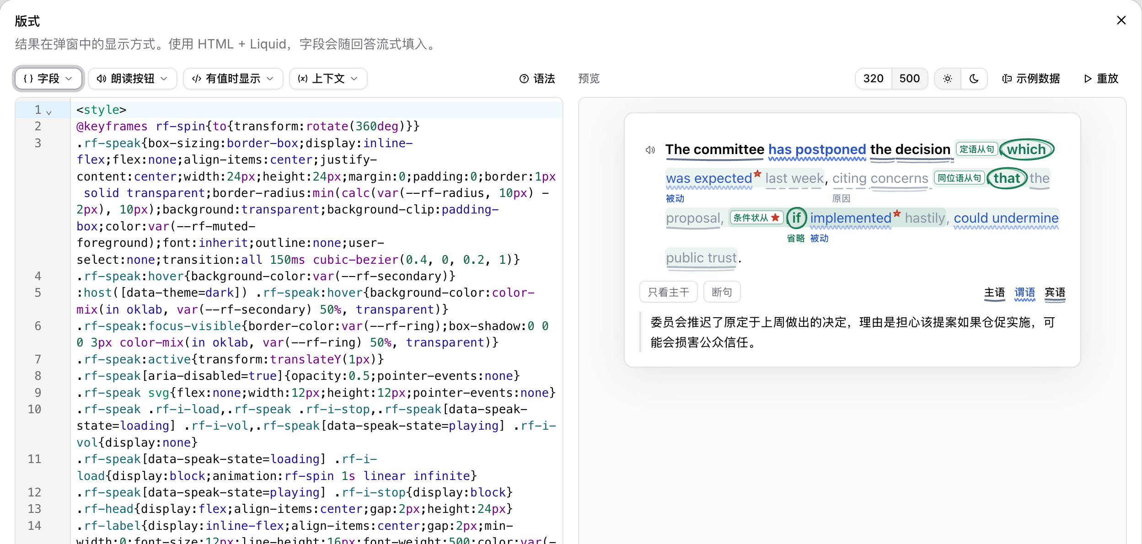Image resolution: width=1142 pixels, height=544 pixels.
Task: Set preview width to 500
Action: pos(909,79)
